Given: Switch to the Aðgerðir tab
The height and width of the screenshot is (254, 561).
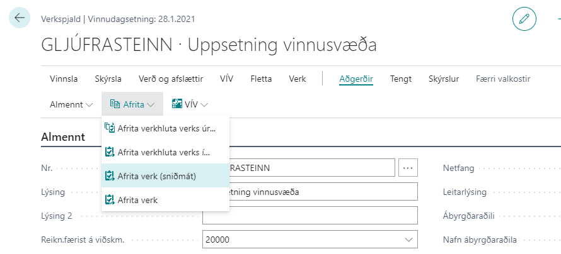Looking at the screenshot, I should (356, 79).
